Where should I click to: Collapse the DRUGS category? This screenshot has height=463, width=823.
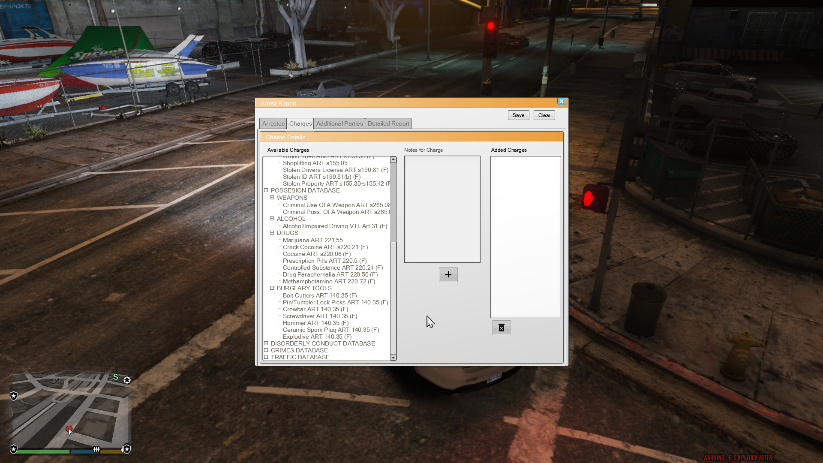pos(272,233)
